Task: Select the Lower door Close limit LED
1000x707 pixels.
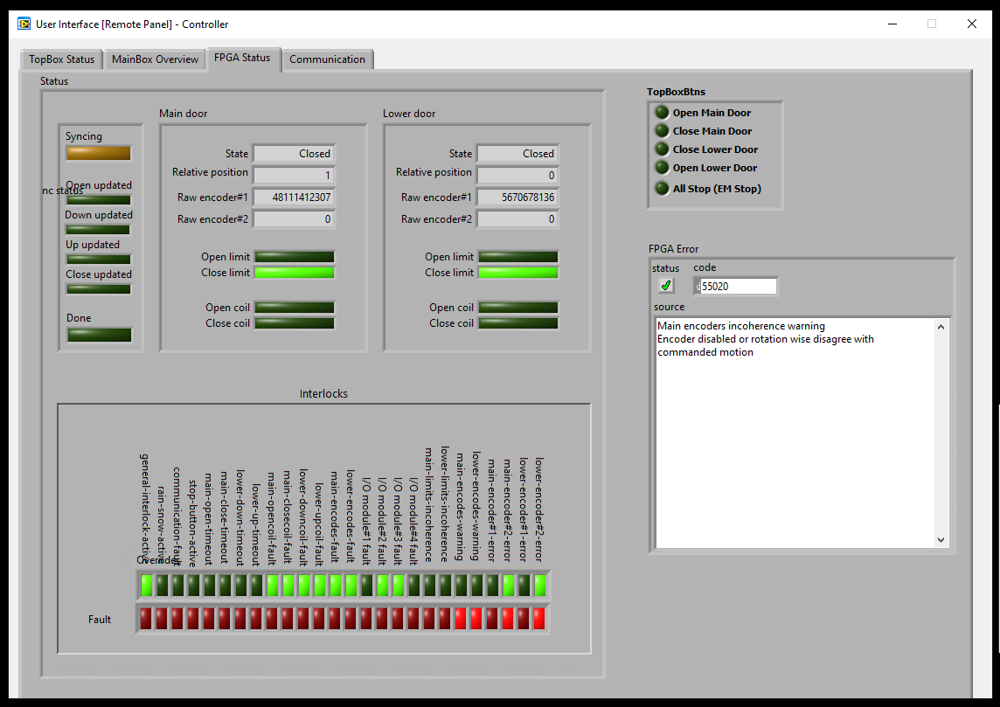Action: pos(518,272)
